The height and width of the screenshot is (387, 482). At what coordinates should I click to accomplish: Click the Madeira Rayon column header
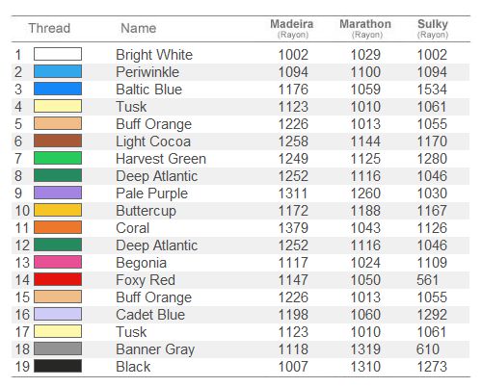click(x=292, y=28)
